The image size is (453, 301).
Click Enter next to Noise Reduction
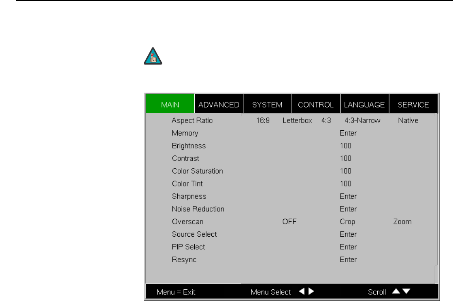point(348,209)
